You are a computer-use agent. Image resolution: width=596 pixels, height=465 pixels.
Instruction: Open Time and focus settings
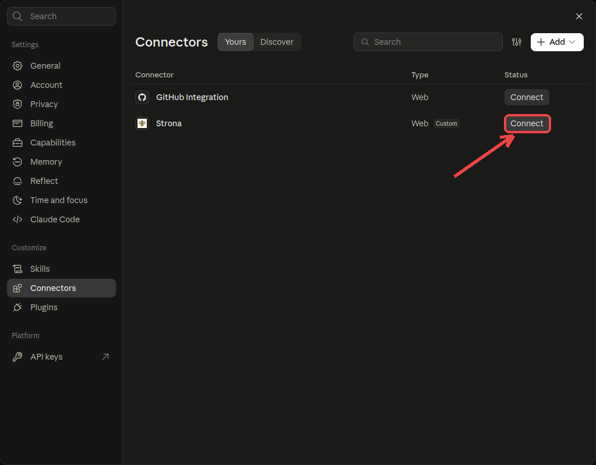[62, 200]
